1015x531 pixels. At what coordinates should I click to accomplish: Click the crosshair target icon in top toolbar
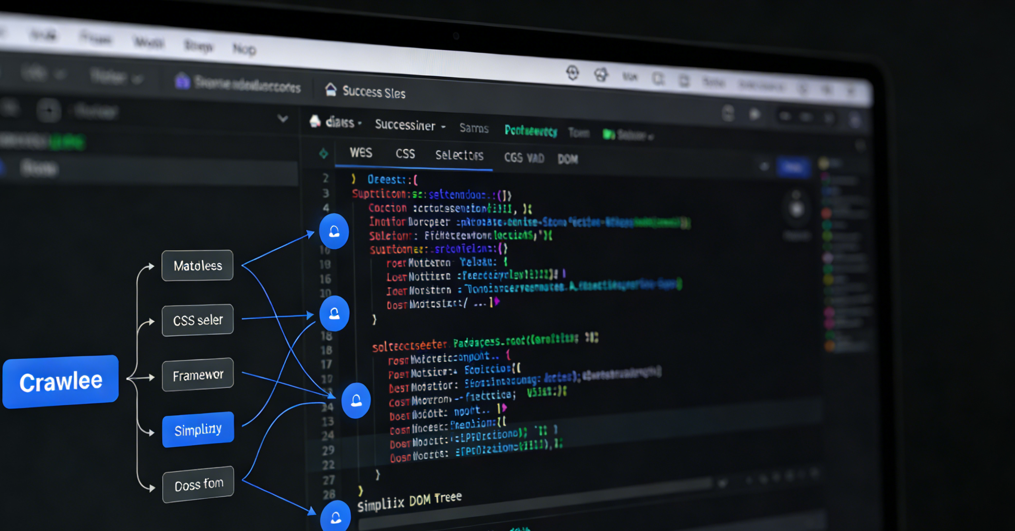[x=573, y=73]
